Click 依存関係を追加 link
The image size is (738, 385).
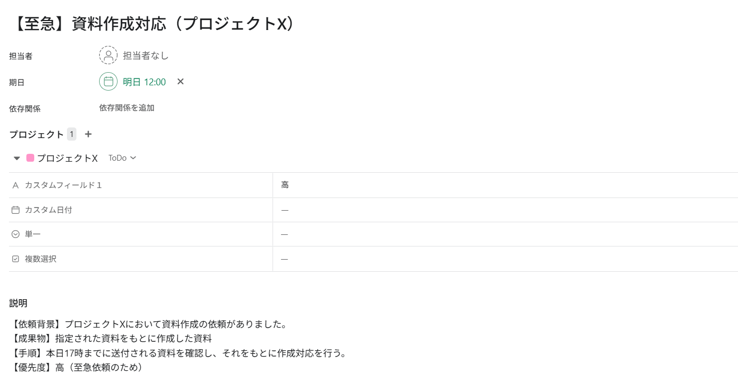click(x=127, y=108)
